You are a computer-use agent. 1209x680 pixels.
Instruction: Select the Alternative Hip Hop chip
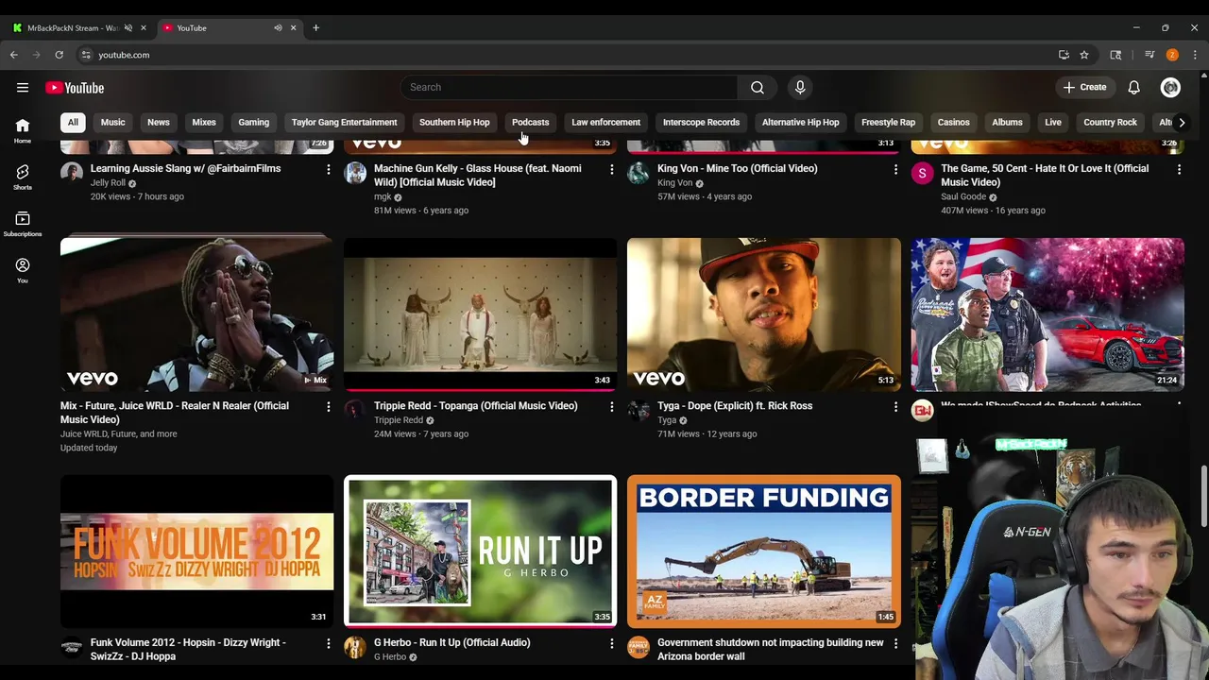click(x=800, y=122)
